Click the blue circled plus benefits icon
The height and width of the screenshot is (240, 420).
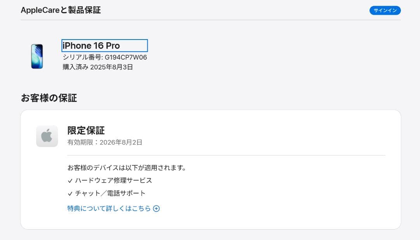coord(156,208)
